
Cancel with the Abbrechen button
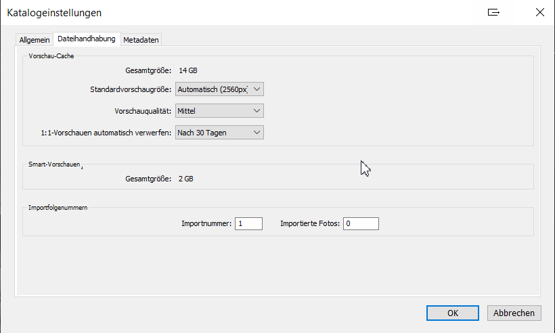click(514, 313)
